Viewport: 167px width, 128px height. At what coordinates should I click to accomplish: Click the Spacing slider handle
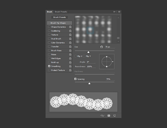pyautogui.click(x=89, y=83)
